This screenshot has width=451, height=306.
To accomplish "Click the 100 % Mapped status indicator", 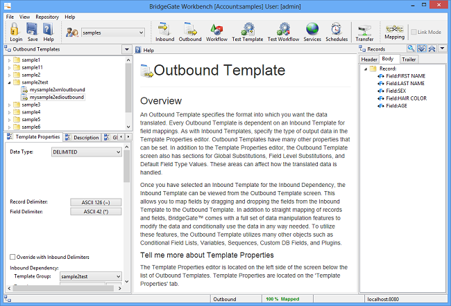I will 282,299.
